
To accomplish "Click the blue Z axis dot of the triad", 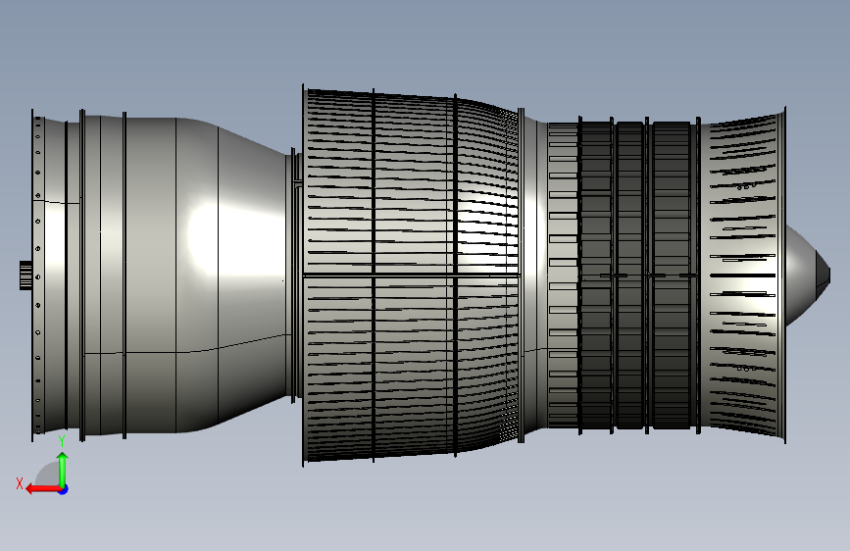I will [x=64, y=489].
